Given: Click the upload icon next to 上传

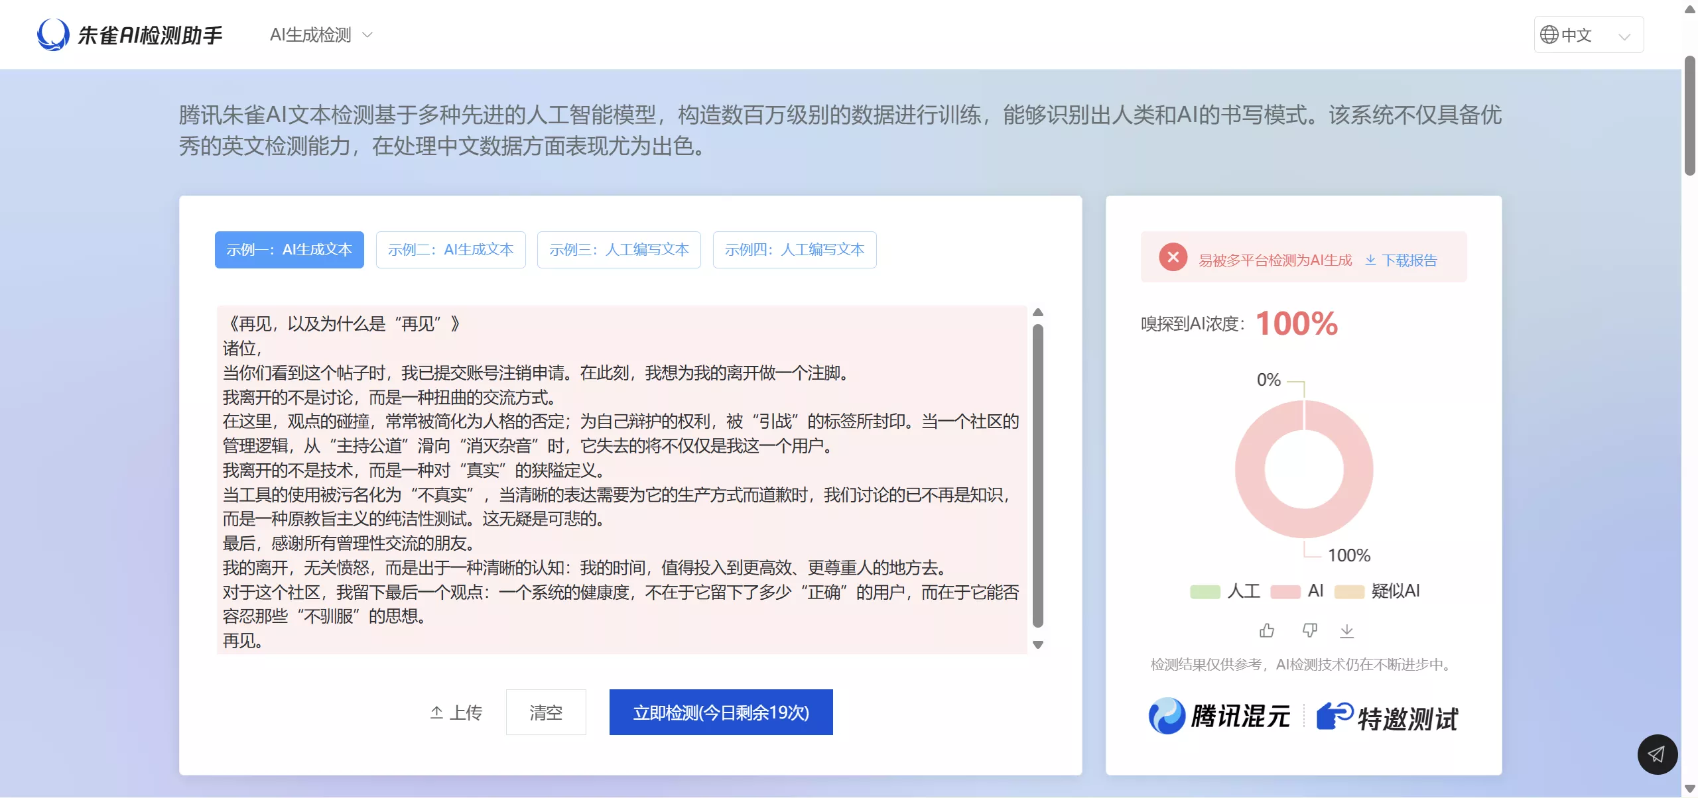Looking at the screenshot, I should pyautogui.click(x=436, y=711).
